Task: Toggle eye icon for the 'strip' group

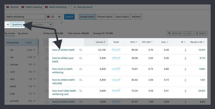Action: coord(35,79)
